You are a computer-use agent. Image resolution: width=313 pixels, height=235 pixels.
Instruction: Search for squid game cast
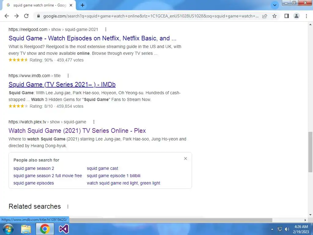[102, 168]
